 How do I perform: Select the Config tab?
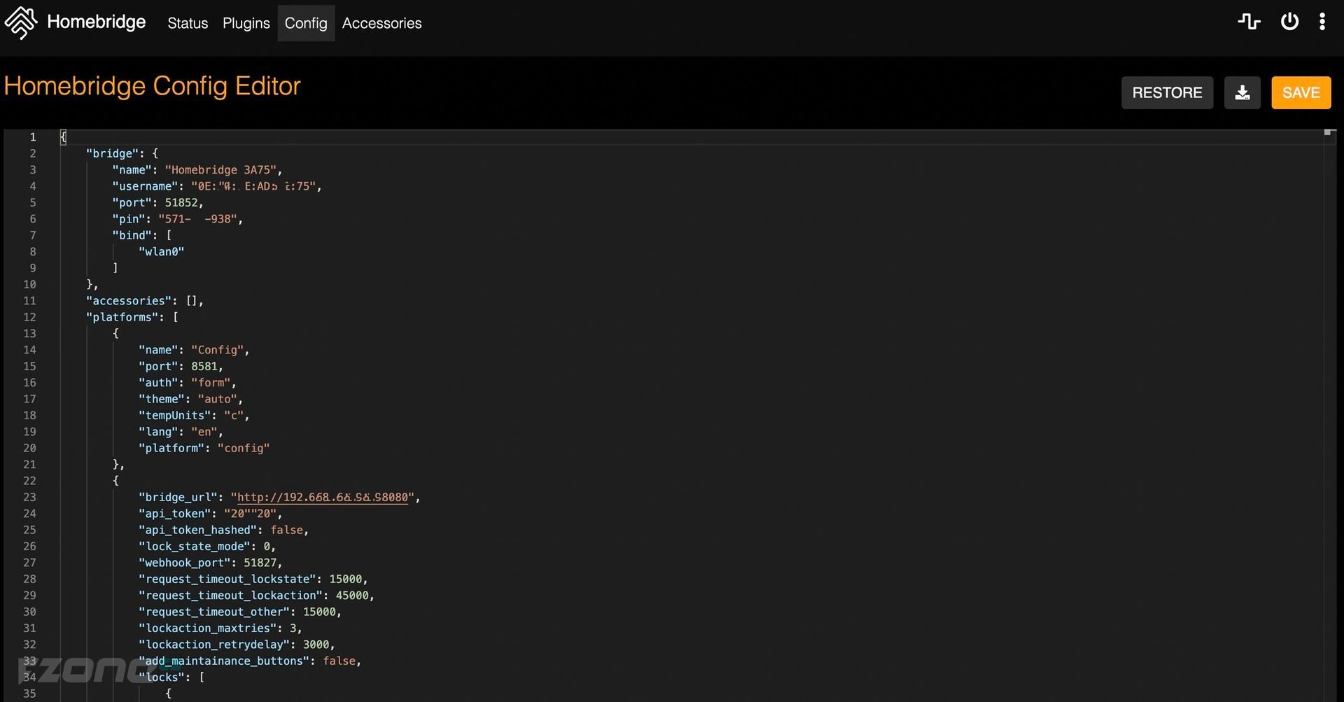coord(306,23)
